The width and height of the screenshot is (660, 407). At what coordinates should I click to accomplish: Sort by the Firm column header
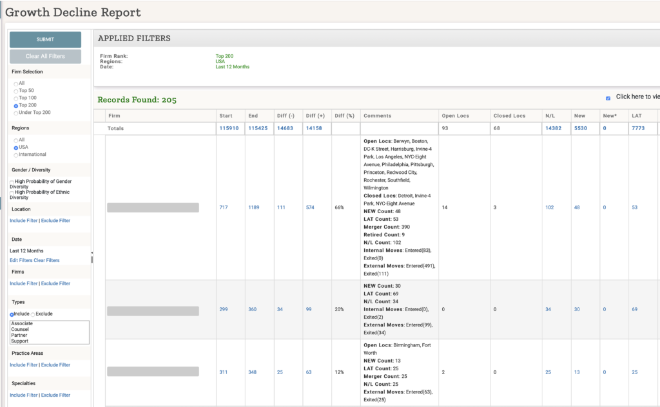(x=114, y=116)
